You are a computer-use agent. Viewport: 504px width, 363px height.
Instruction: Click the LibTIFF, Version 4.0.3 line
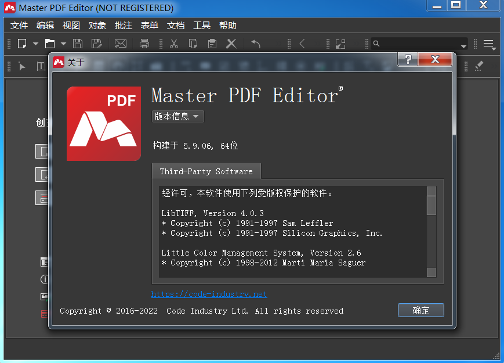(212, 213)
